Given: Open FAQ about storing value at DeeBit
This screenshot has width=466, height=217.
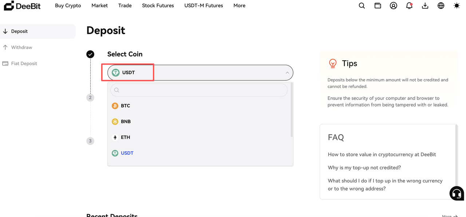Looking at the screenshot, I should [x=382, y=154].
